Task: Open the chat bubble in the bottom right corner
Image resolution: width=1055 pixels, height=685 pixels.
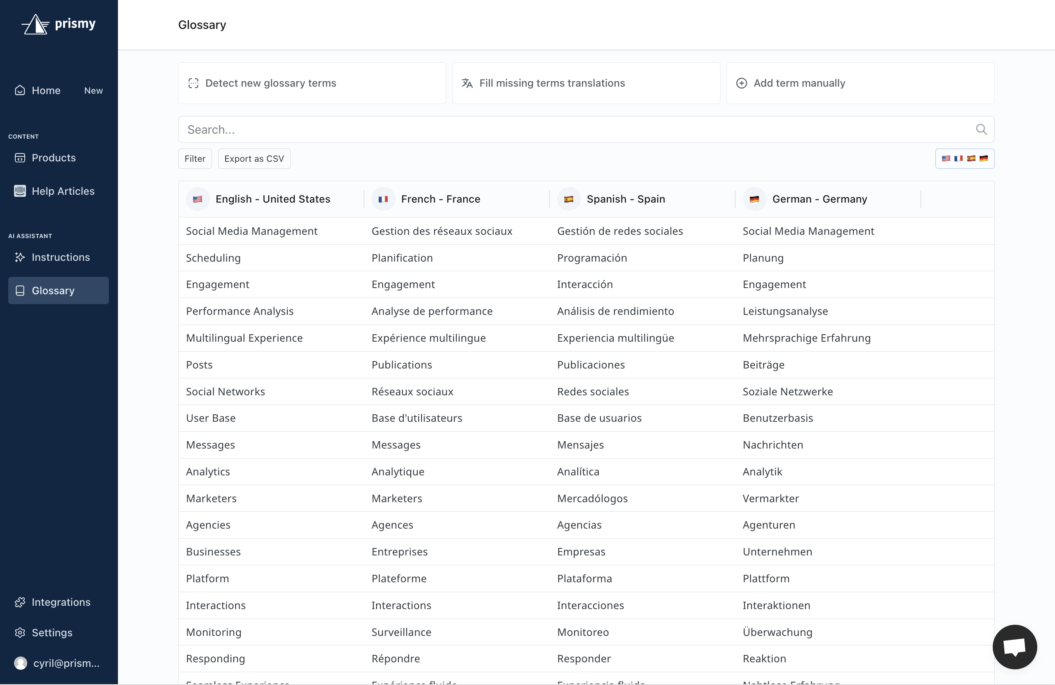Action: tap(1015, 647)
